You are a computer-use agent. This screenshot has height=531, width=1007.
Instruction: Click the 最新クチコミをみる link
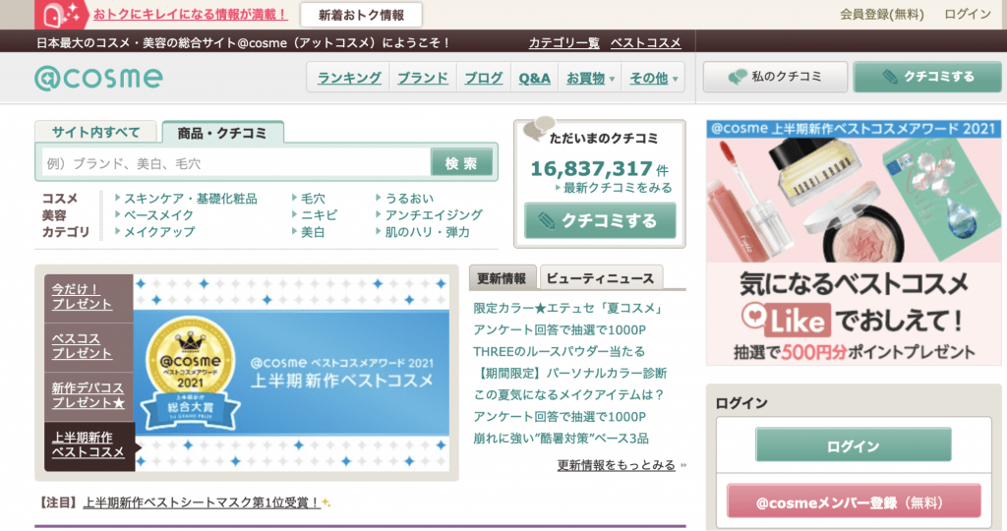[618, 187]
